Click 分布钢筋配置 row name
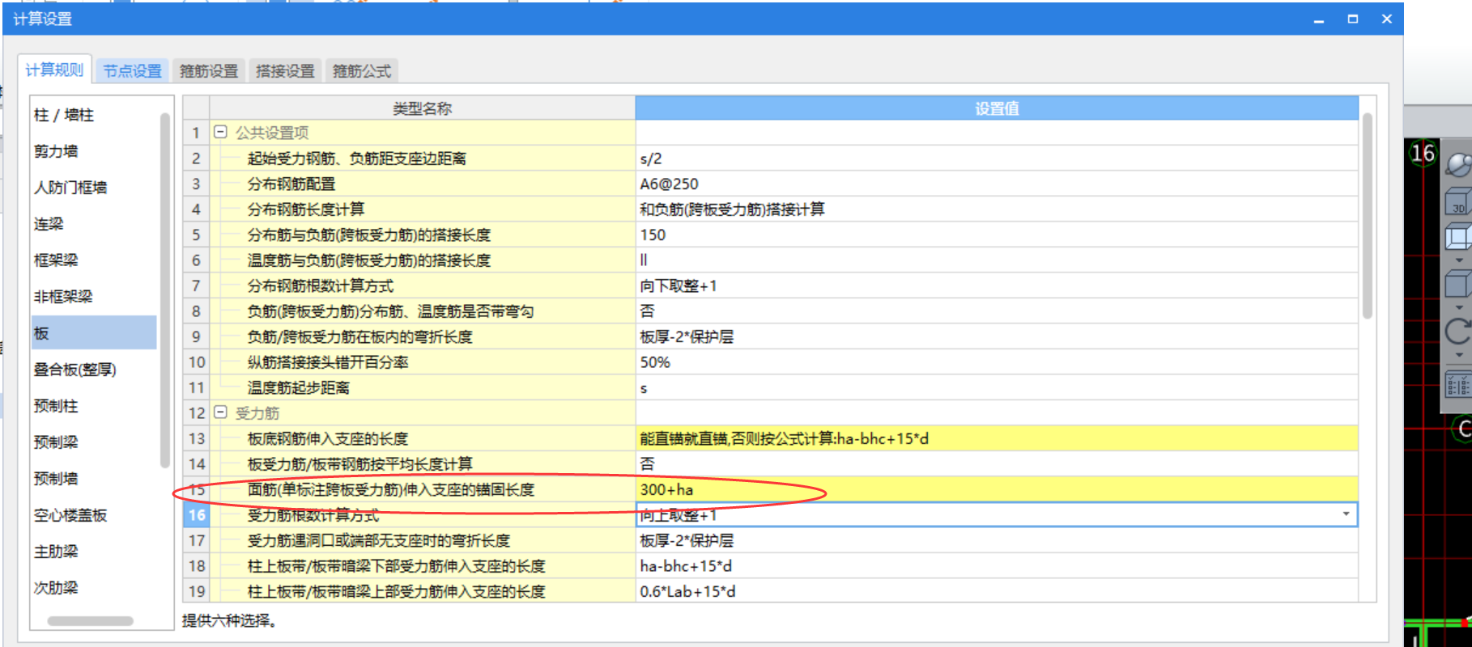 [291, 184]
